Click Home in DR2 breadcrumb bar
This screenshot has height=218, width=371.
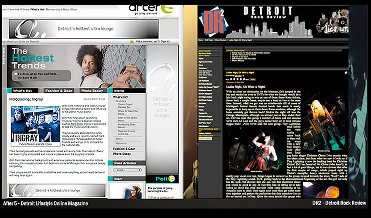[201, 40]
